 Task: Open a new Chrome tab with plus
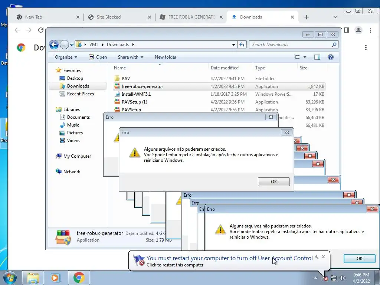tap(306, 17)
